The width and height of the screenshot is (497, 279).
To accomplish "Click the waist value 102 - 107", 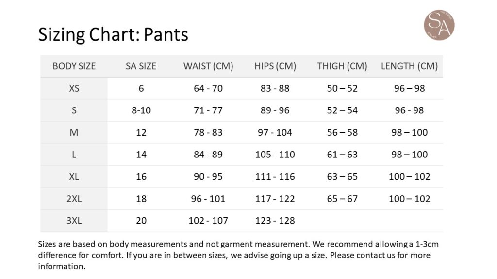I will (208, 221).
